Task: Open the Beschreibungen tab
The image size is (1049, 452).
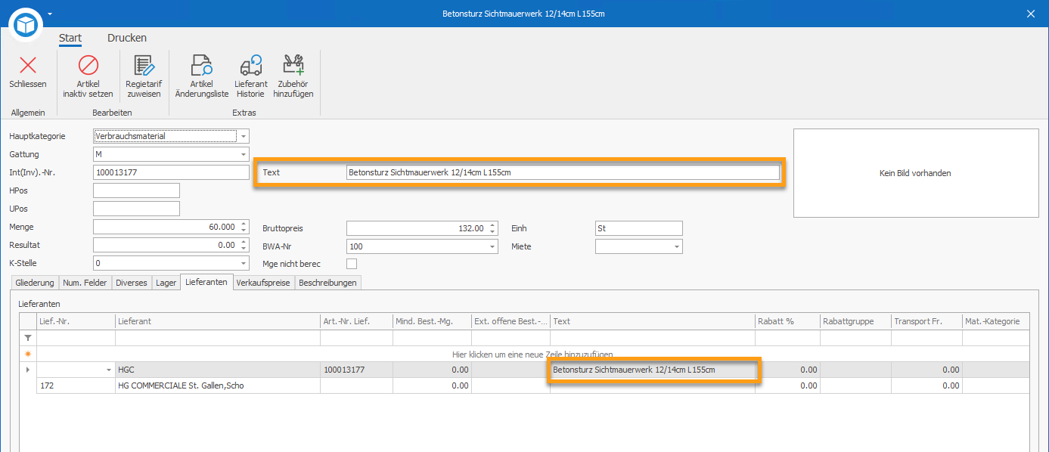Action: pyautogui.click(x=328, y=283)
